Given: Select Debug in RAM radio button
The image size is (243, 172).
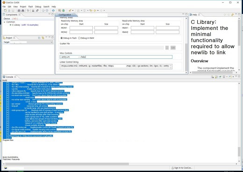Looking at the screenshot, I should [79, 38].
